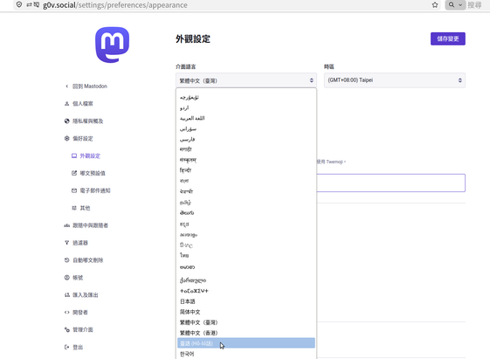
Task: Collapse the 介面語言 language dropdown
Action: click(246, 80)
